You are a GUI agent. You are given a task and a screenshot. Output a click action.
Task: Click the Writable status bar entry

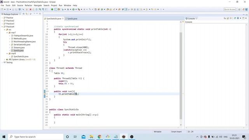click(158, 132)
